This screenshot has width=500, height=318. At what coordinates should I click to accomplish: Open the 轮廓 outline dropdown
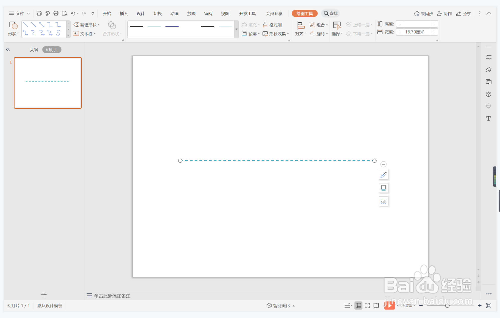[x=251, y=34]
